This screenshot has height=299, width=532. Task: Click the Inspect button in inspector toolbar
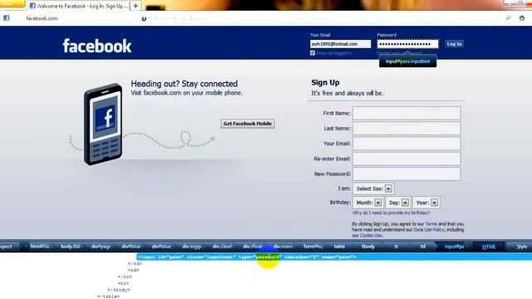[x=7, y=247]
